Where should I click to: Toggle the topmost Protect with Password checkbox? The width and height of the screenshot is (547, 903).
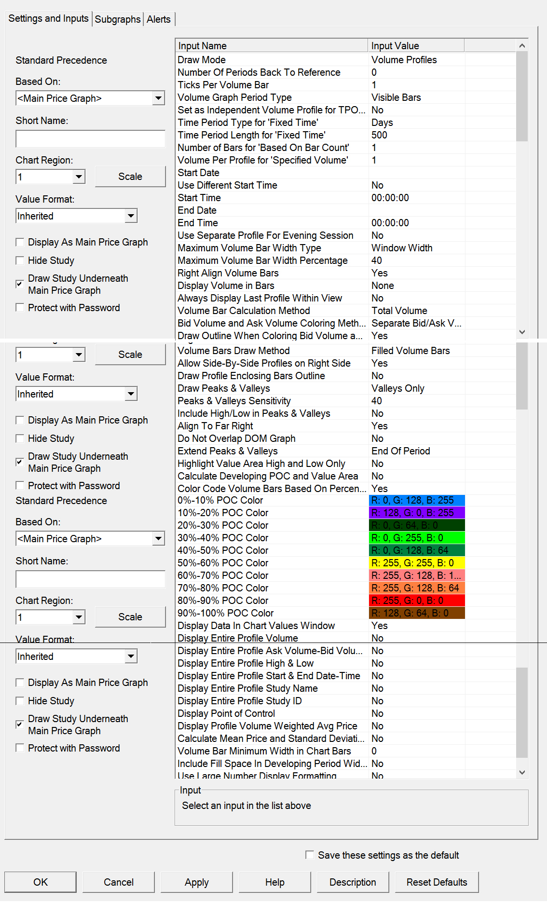point(20,308)
